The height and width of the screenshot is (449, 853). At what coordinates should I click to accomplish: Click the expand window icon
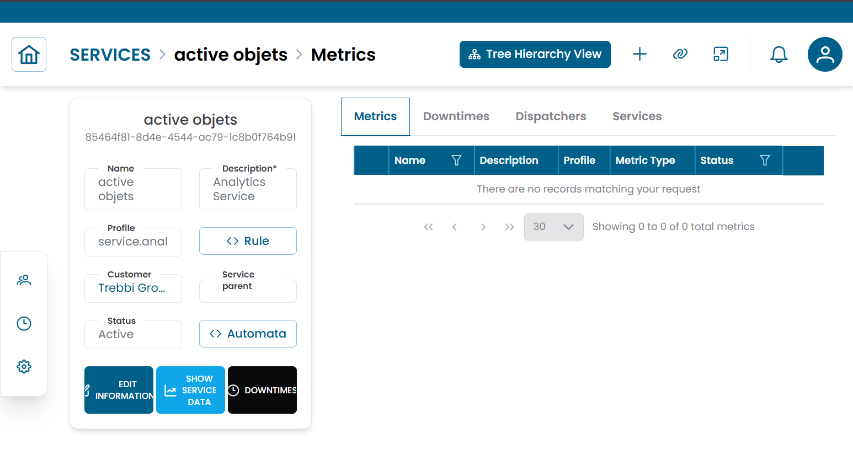[721, 54]
